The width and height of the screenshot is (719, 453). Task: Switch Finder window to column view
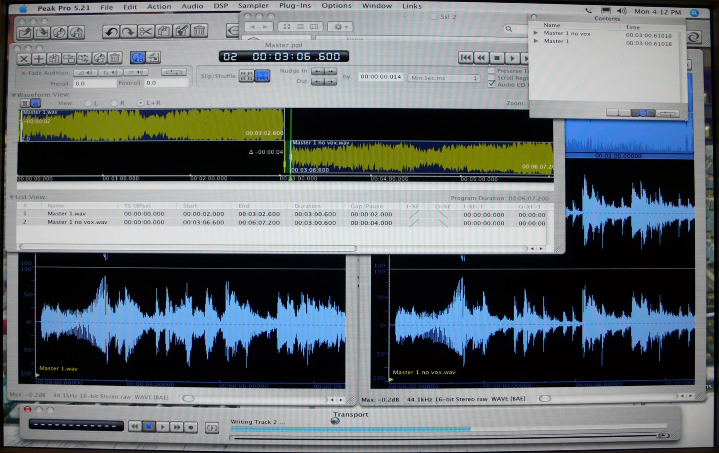(314, 27)
